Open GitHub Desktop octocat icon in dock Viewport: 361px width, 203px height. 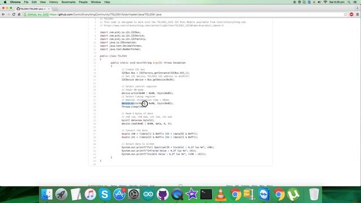pos(163,195)
